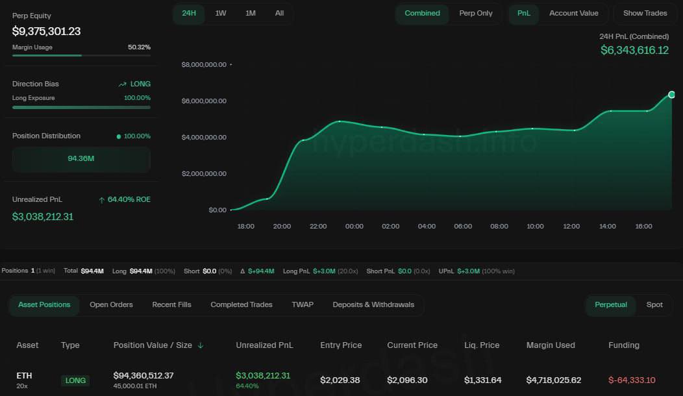Select the PnL chart view
The image size is (683, 396).
pos(523,14)
